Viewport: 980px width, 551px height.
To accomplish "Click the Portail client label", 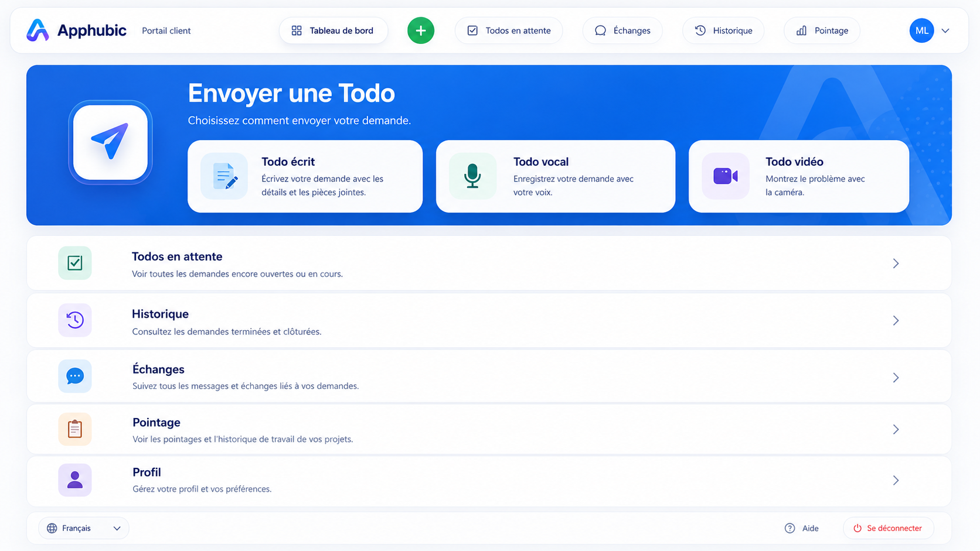I will [166, 30].
